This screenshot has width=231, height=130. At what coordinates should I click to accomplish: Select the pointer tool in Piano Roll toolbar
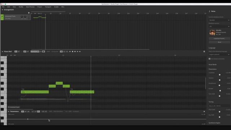pos(16,51)
